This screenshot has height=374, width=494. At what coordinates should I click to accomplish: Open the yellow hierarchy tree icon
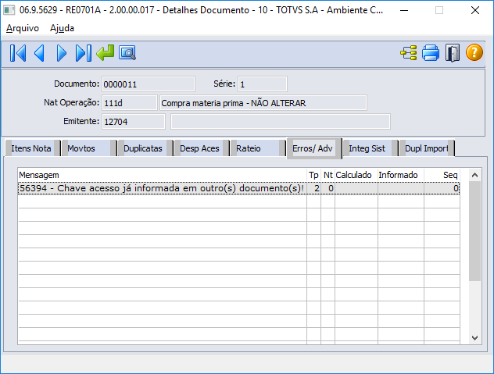409,52
